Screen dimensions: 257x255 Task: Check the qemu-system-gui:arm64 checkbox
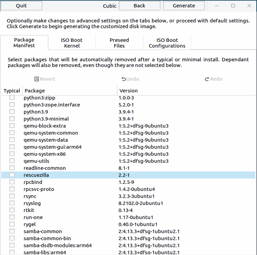(x=12, y=147)
